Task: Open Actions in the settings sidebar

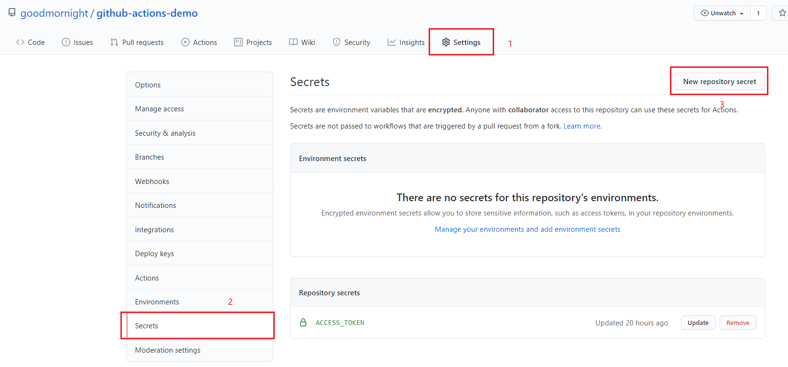Action: 200,278
